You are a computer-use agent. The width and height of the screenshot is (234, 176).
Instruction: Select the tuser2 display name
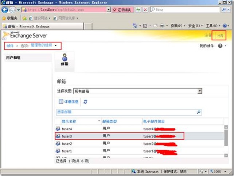67,144
